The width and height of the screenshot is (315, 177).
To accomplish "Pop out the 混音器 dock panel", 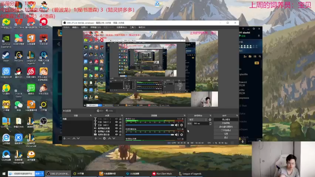I will tap(184, 116).
